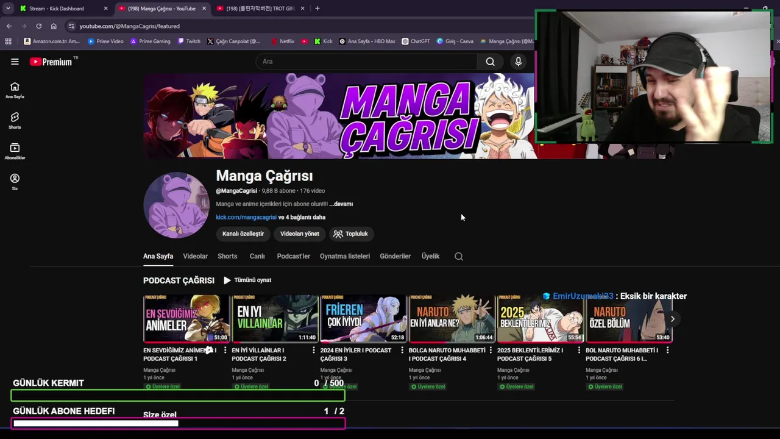Click Kanalı özelleştir button
This screenshot has height=439, width=780.
(243, 234)
